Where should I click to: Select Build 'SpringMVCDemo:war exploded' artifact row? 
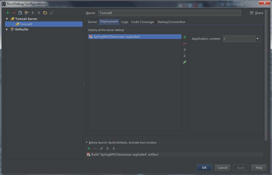pos(175,154)
